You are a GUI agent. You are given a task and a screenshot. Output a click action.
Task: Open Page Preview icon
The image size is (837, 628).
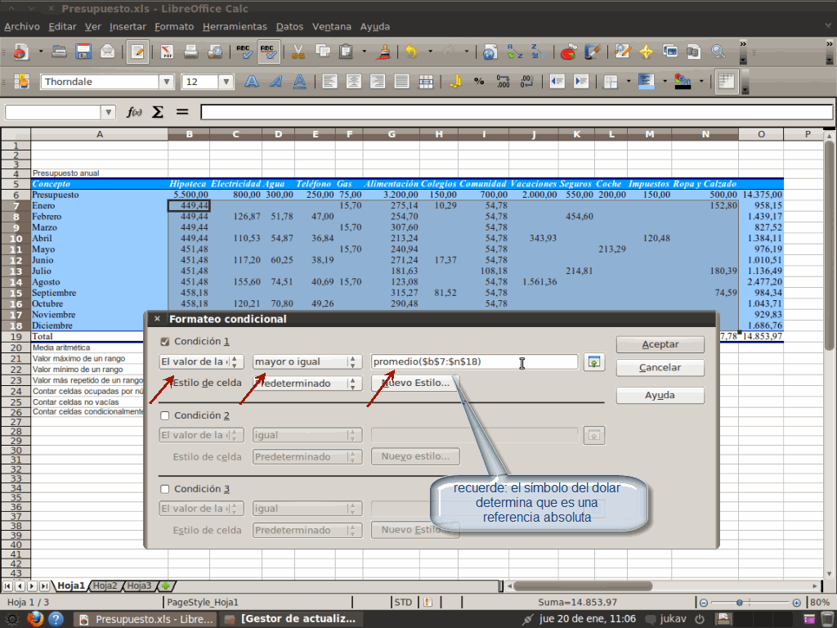click(x=215, y=52)
